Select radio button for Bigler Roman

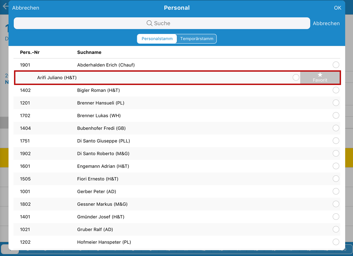[336, 90]
